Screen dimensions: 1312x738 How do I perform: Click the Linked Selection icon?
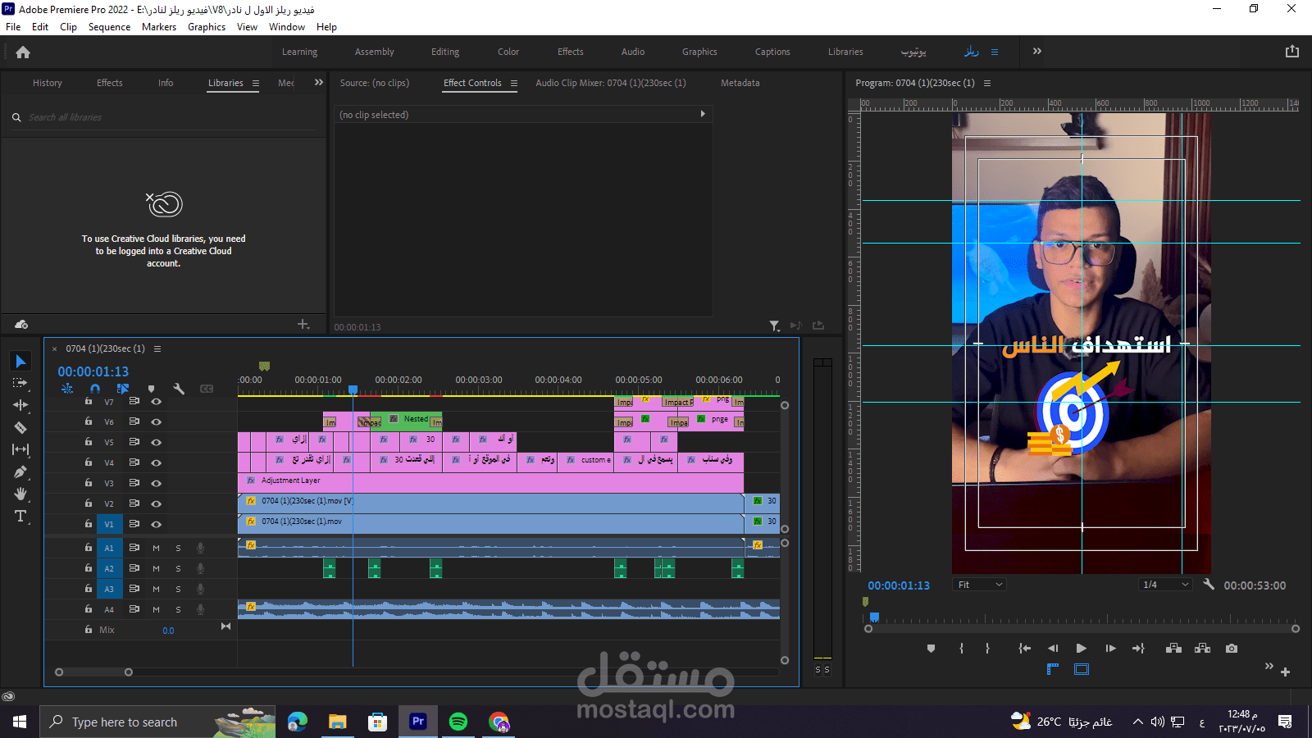[x=123, y=389]
